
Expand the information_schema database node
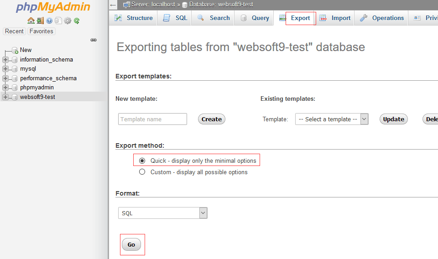(x=5, y=60)
